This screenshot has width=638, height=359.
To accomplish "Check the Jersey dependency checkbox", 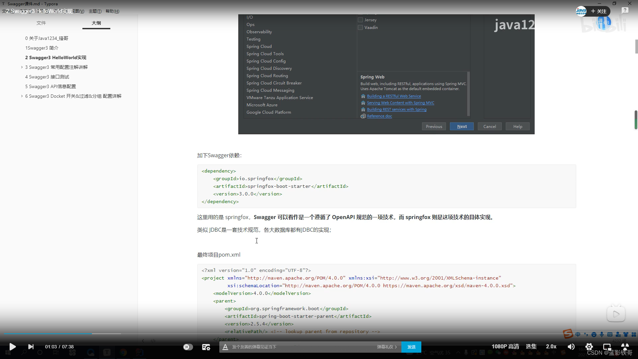I will coord(360,20).
